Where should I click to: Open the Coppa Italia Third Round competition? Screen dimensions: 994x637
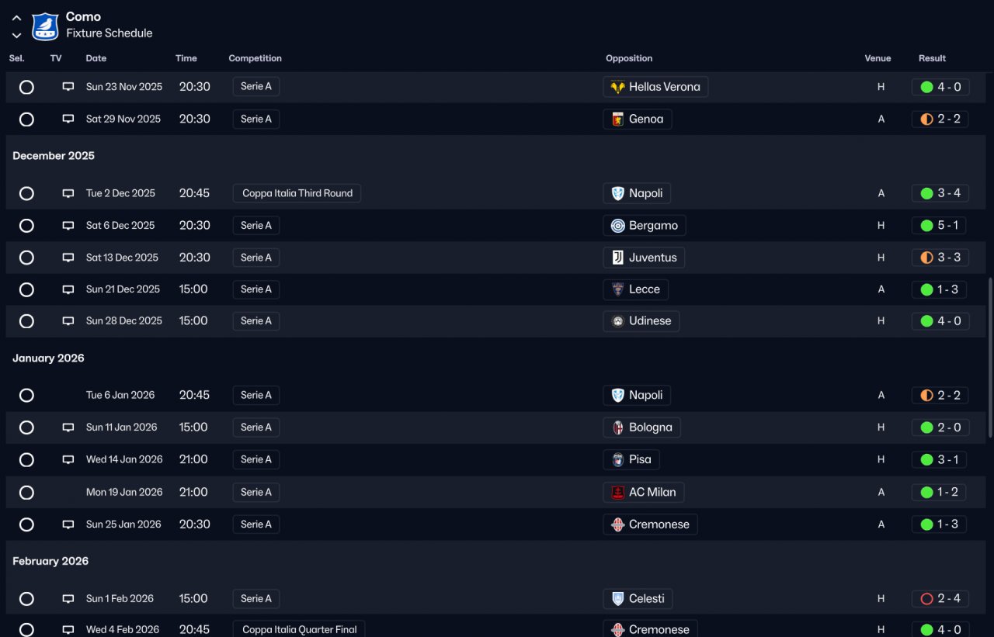297,193
